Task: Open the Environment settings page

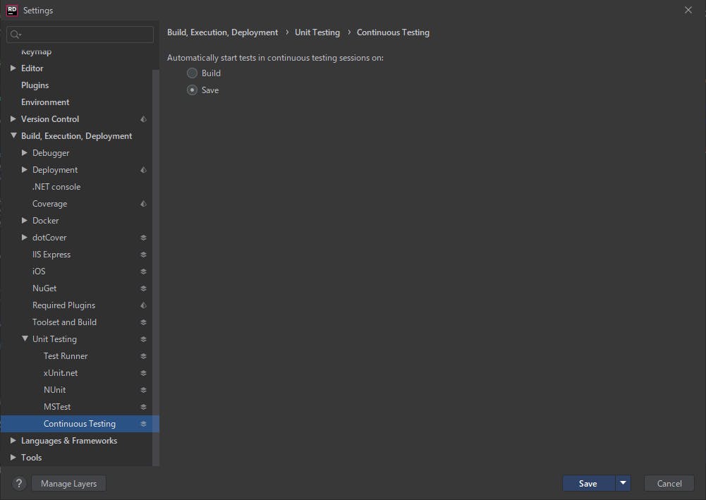Action: [x=45, y=102]
